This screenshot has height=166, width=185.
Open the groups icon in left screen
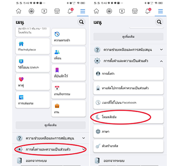tap(31, 11)
